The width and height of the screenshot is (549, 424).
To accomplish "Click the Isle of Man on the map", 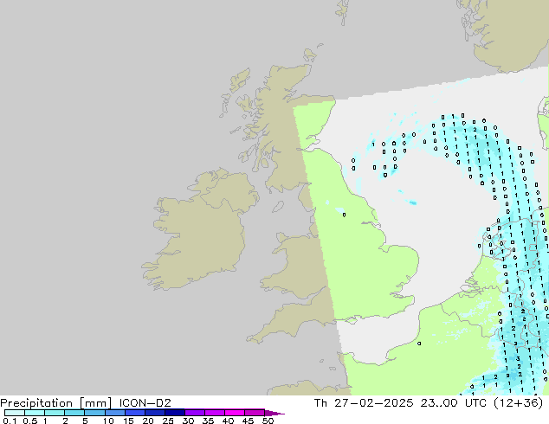I will point(278,207).
